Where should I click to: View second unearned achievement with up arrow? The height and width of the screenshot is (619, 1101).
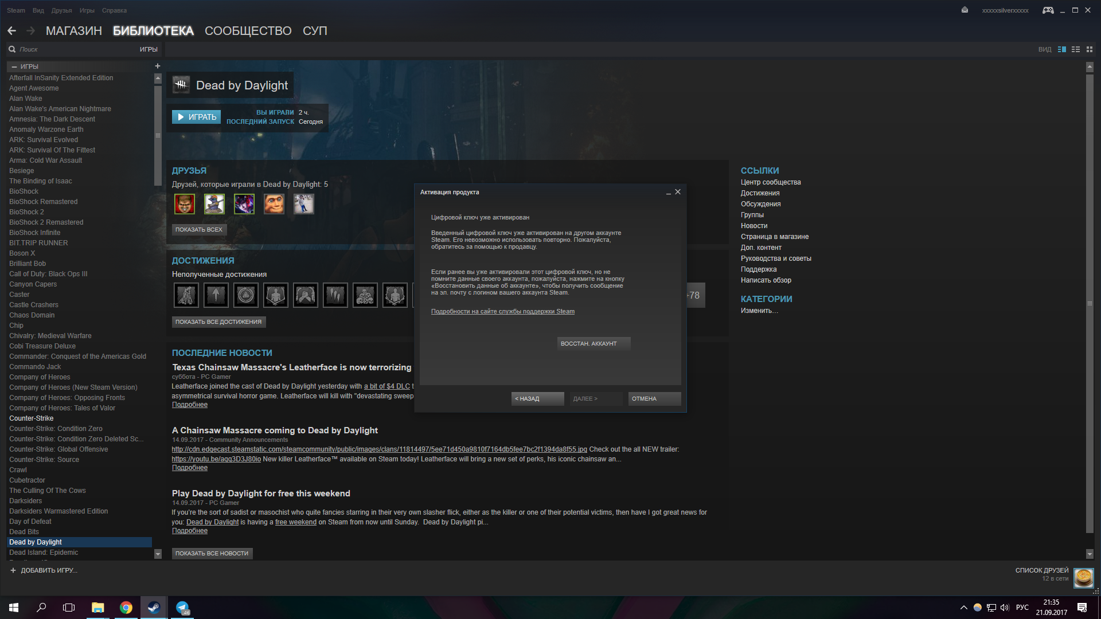tap(216, 295)
